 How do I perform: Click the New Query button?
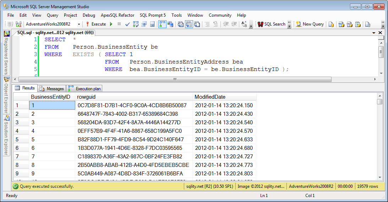[310, 24]
